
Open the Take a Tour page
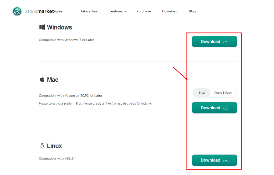[x=89, y=11]
